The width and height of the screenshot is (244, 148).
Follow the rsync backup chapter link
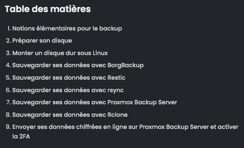point(68,90)
